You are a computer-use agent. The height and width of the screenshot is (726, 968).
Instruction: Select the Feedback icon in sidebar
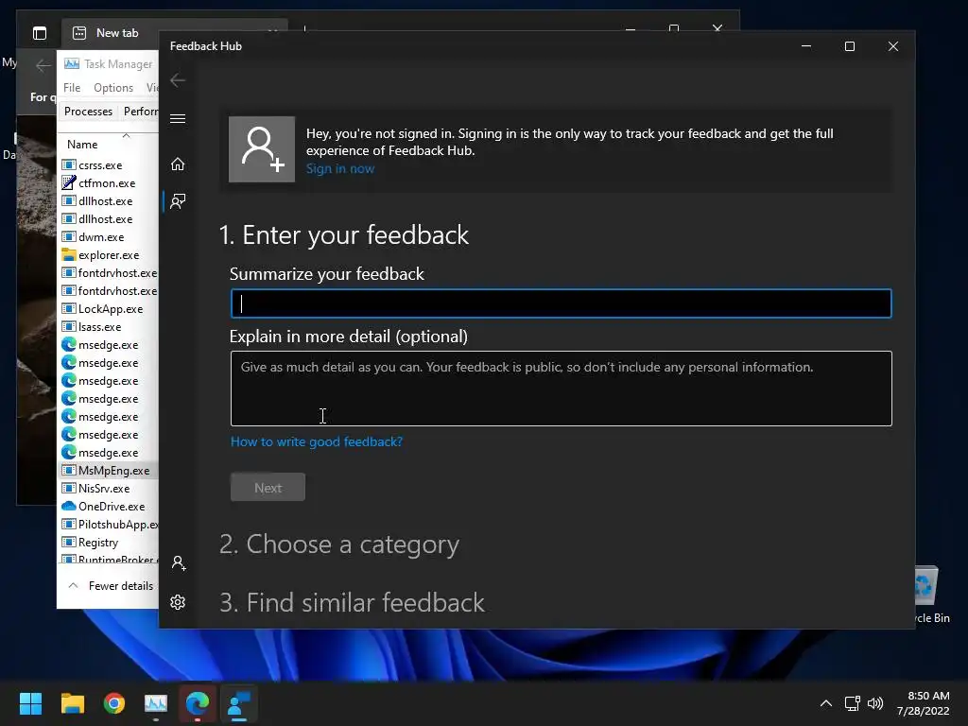(178, 201)
